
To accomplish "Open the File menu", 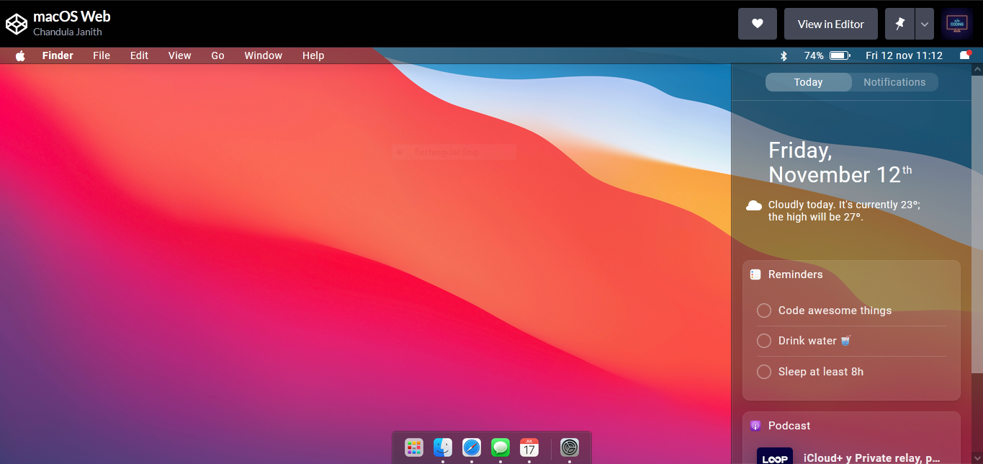I will (102, 55).
